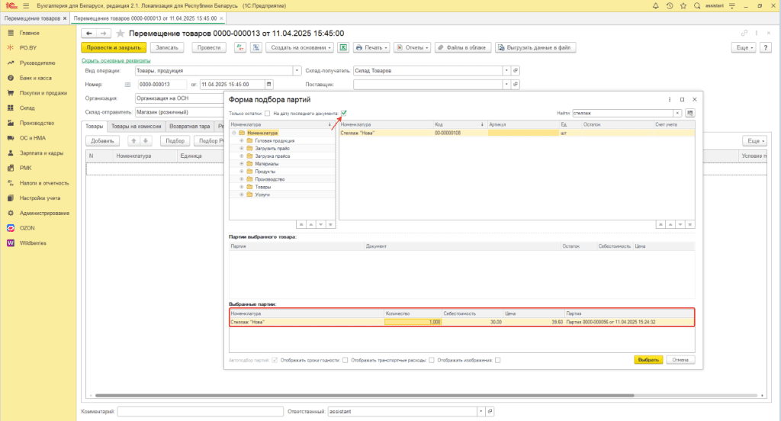The width and height of the screenshot is (781, 421).
Task: Open the Дт/Кт postings icon
Action: [x=240, y=47]
